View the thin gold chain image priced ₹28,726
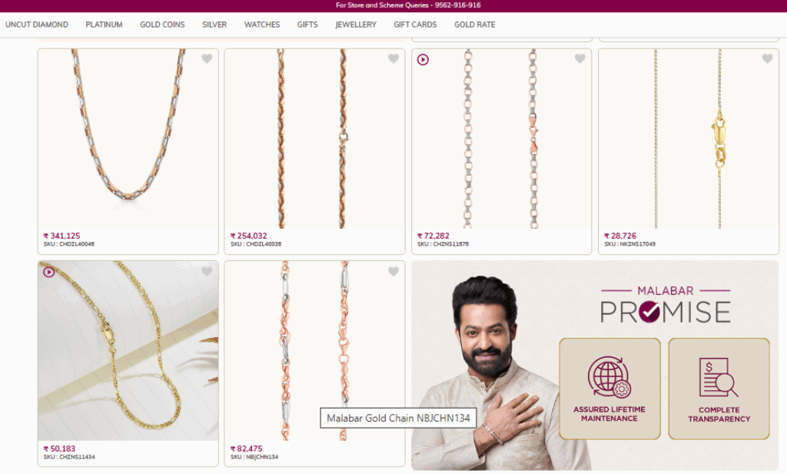 pos(689,138)
